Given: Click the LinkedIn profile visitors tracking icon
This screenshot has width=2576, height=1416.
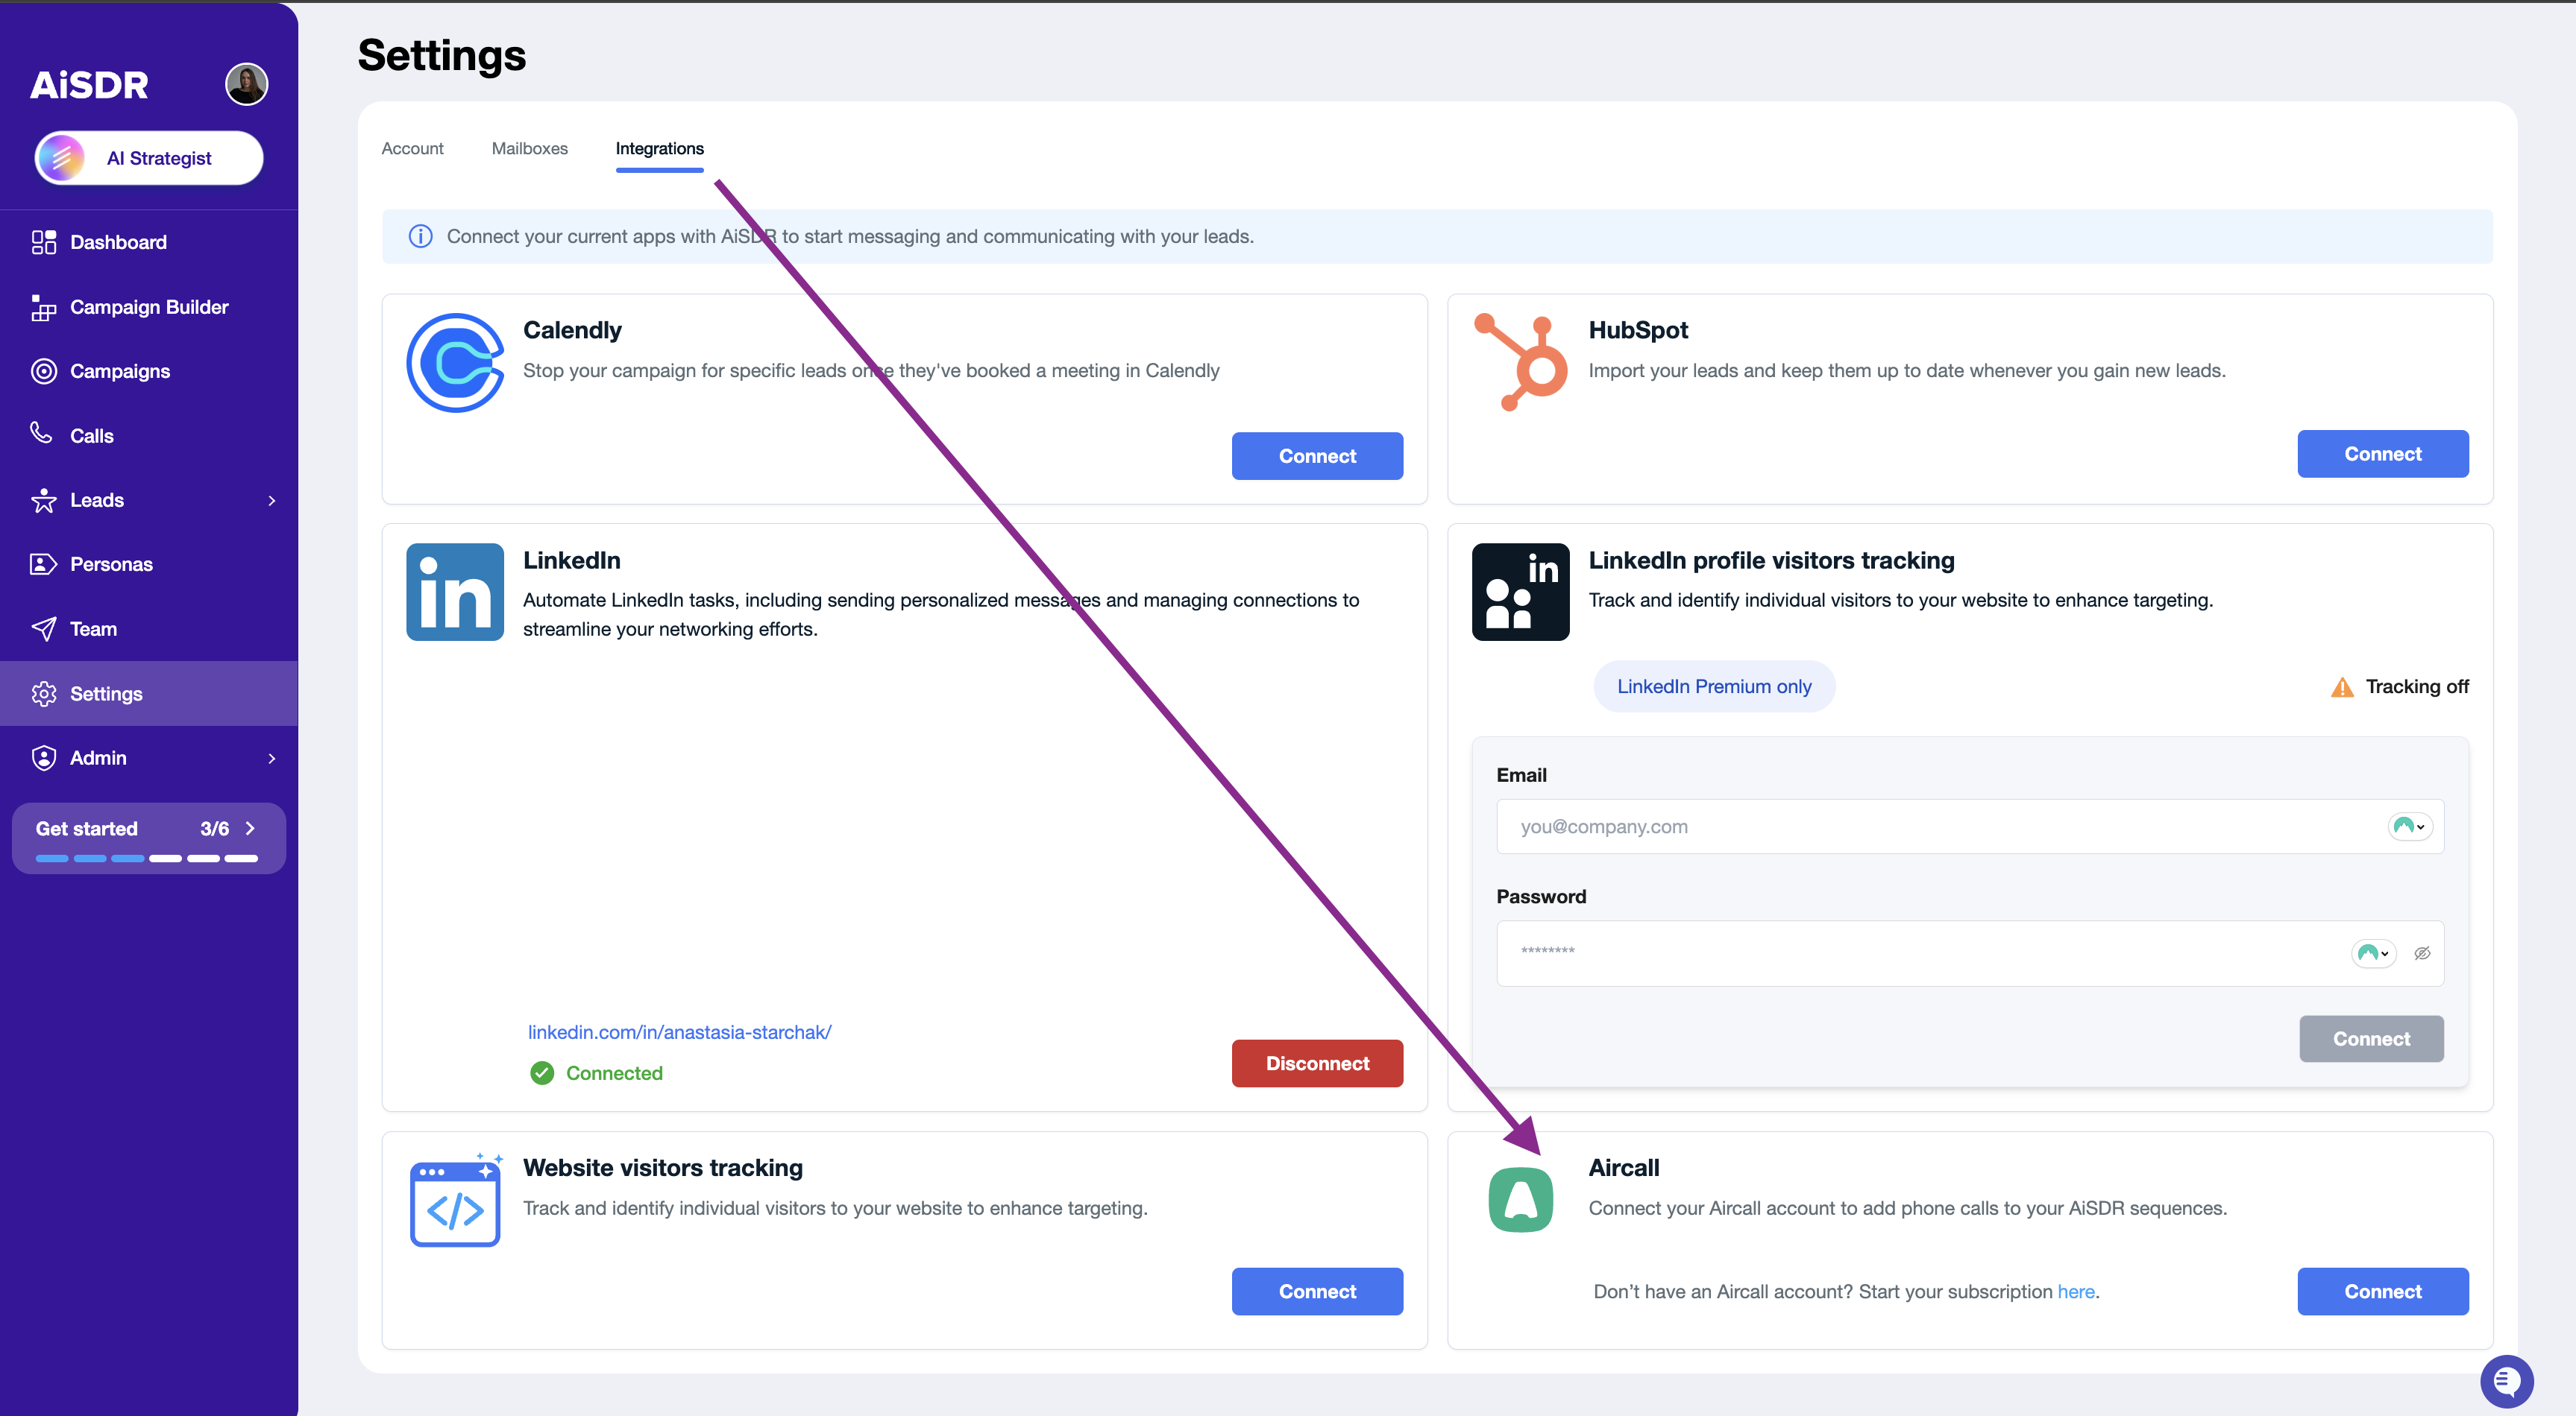Looking at the screenshot, I should pos(1520,592).
